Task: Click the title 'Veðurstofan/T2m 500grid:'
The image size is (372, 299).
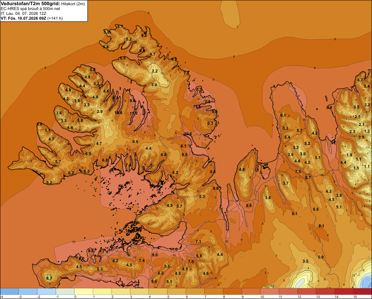Action: point(31,4)
